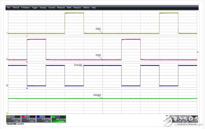This screenshot has width=205, height=129.
Task: Open the Cursors menu
Action: pos(52,8)
